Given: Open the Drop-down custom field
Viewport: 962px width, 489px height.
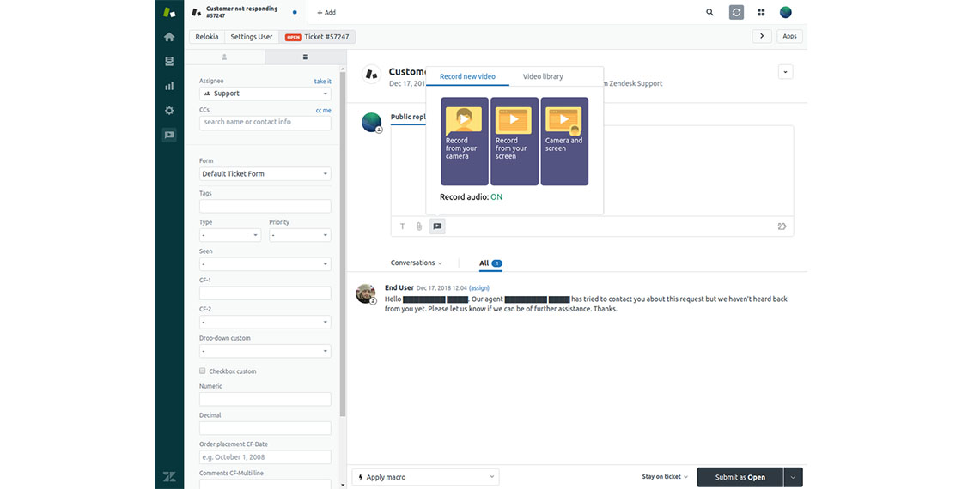Looking at the screenshot, I should (265, 351).
